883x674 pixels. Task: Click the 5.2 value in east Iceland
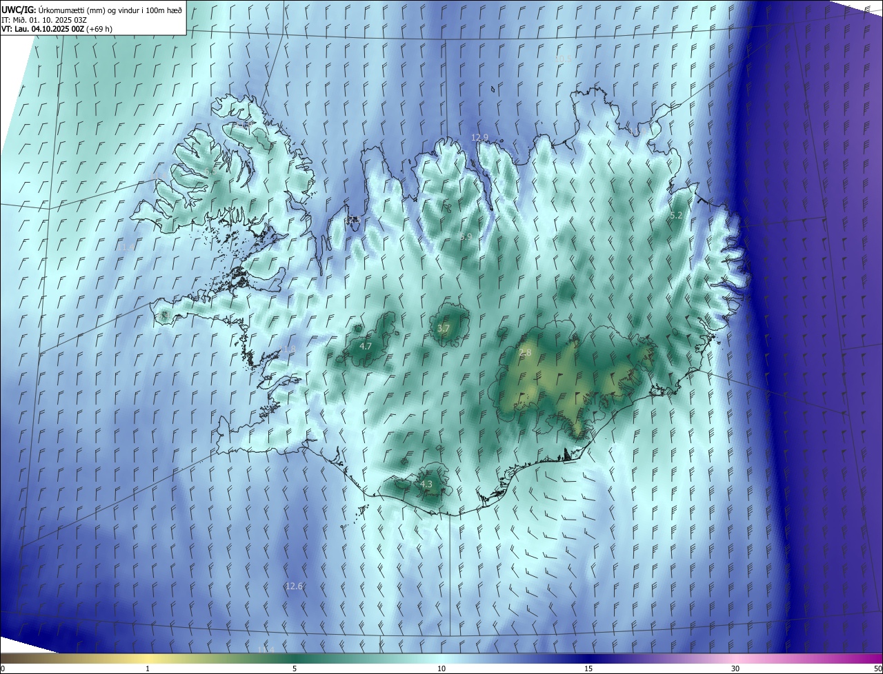click(x=676, y=216)
